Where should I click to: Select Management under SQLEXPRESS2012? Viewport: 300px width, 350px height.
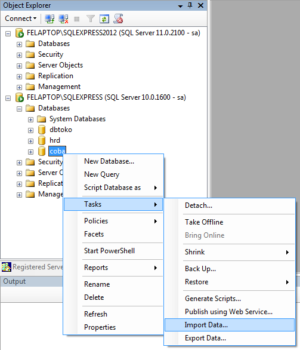coord(59,87)
